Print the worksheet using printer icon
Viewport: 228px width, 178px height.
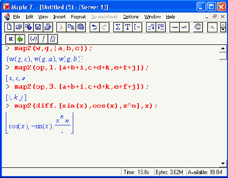[x=48, y=27]
